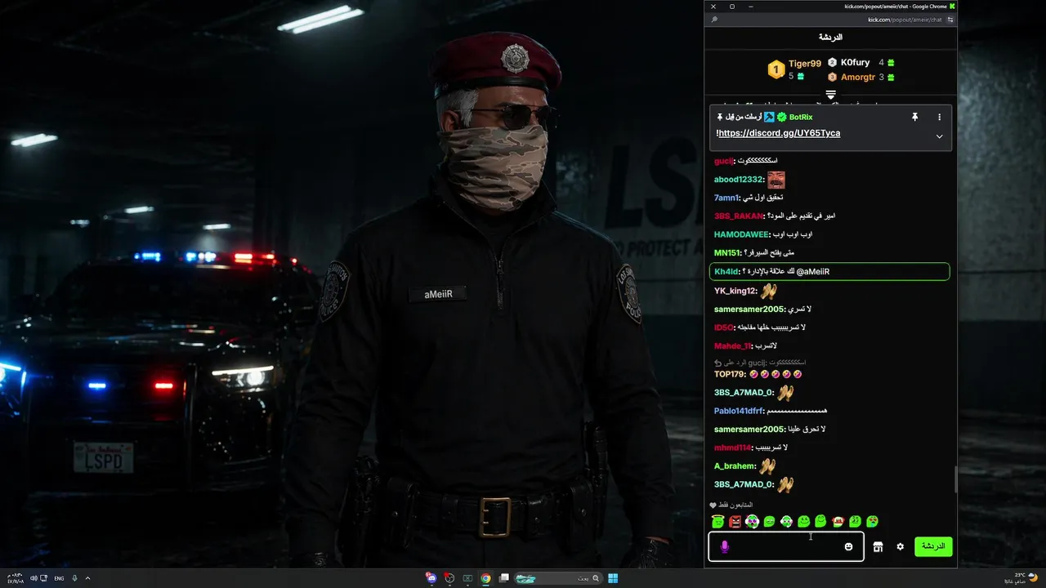Click username MN151 in chat
Image resolution: width=1046 pixels, height=588 pixels.
point(727,252)
